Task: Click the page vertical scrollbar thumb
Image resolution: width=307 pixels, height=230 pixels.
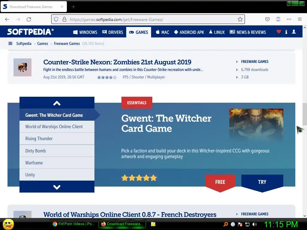Action: 305,114
